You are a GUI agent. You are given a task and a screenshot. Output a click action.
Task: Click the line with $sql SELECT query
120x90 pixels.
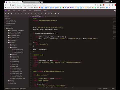48,28
